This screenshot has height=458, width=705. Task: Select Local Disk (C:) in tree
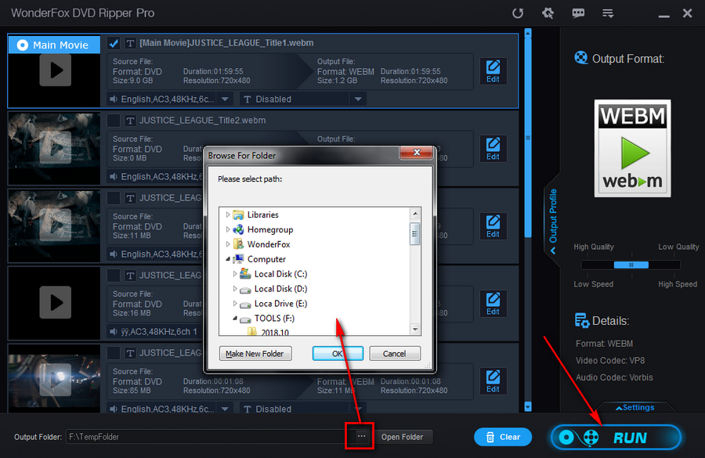[280, 274]
